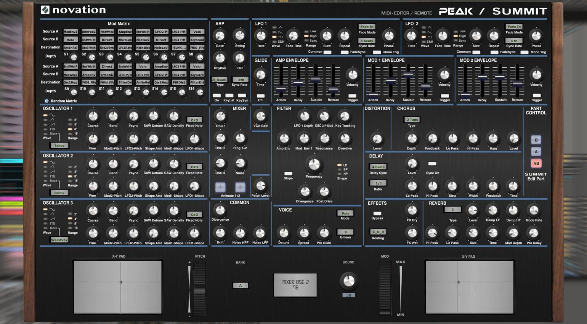Viewport: 587px width, 324px height.
Task: Open the ARP Type Up_Down1 selector
Action: (220, 80)
